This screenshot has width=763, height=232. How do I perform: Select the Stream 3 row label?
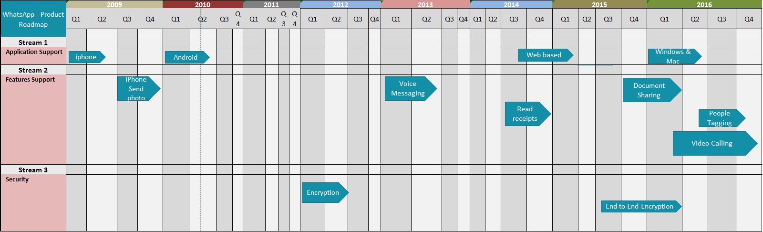[33, 170]
